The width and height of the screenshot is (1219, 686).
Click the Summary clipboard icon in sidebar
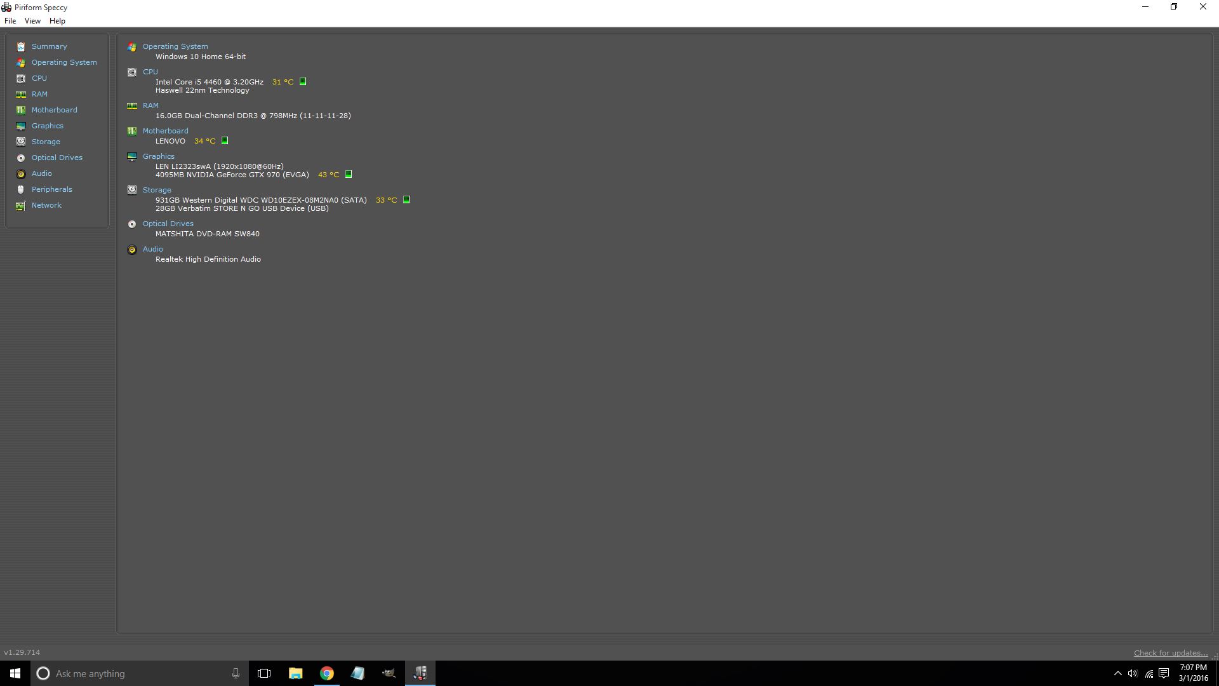click(21, 46)
